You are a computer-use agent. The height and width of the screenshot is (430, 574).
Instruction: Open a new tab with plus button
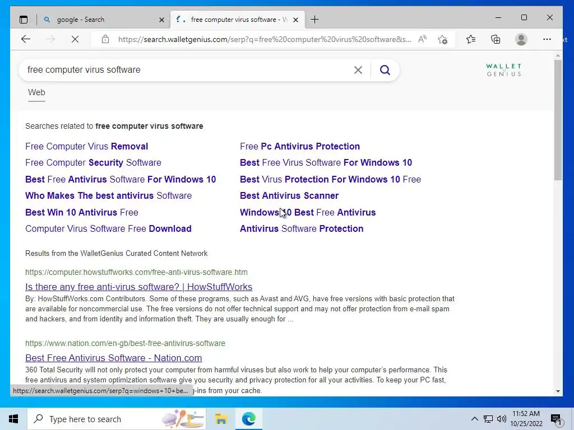coord(314,20)
